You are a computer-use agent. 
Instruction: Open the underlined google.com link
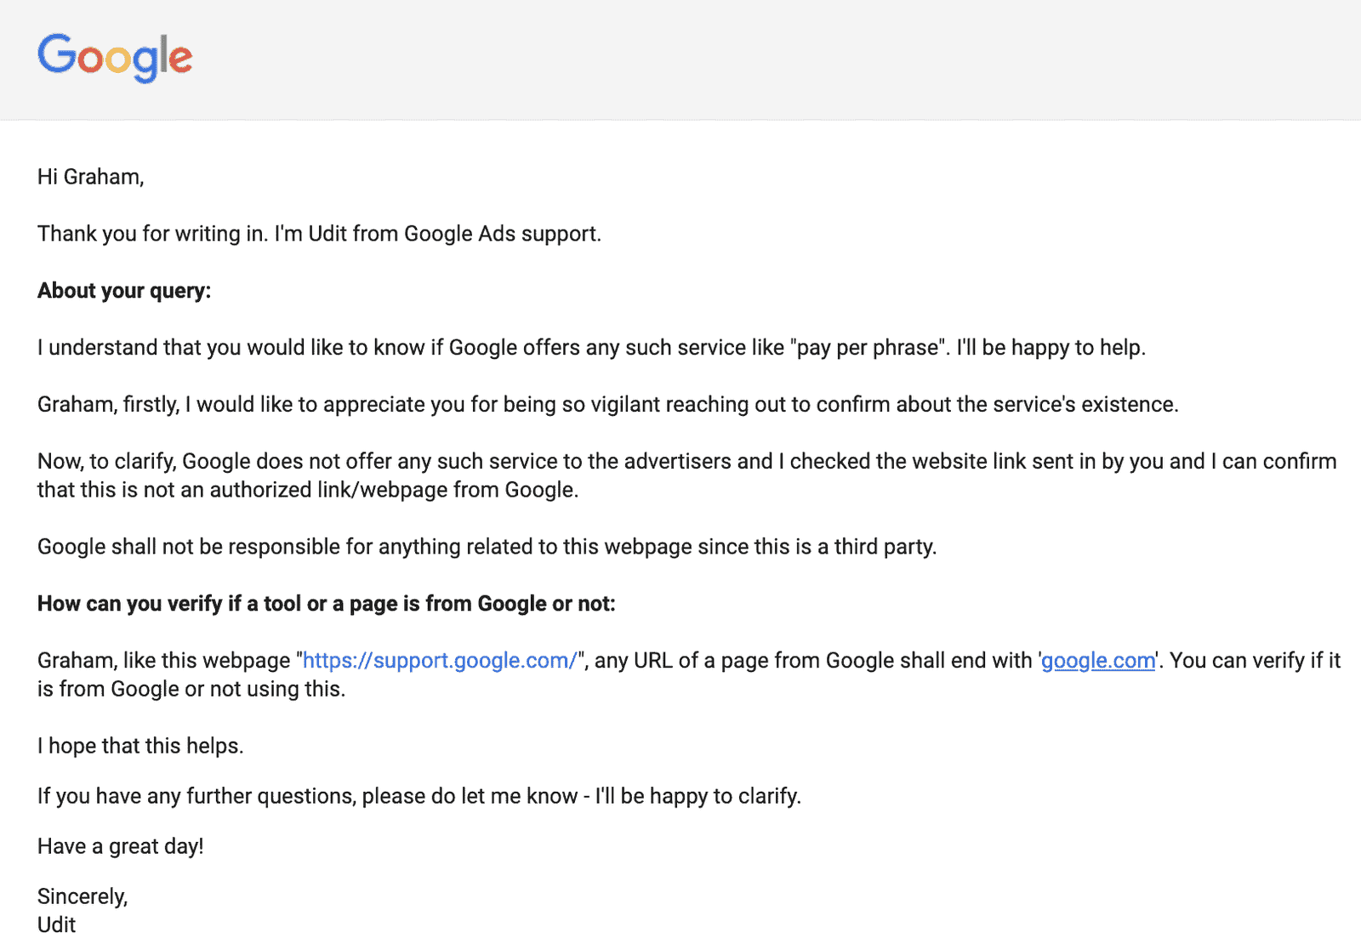pos(1098,661)
